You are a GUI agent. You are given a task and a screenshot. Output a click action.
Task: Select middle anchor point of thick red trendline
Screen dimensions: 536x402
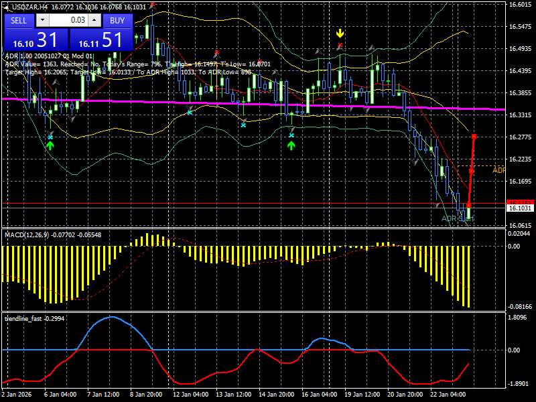472,171
